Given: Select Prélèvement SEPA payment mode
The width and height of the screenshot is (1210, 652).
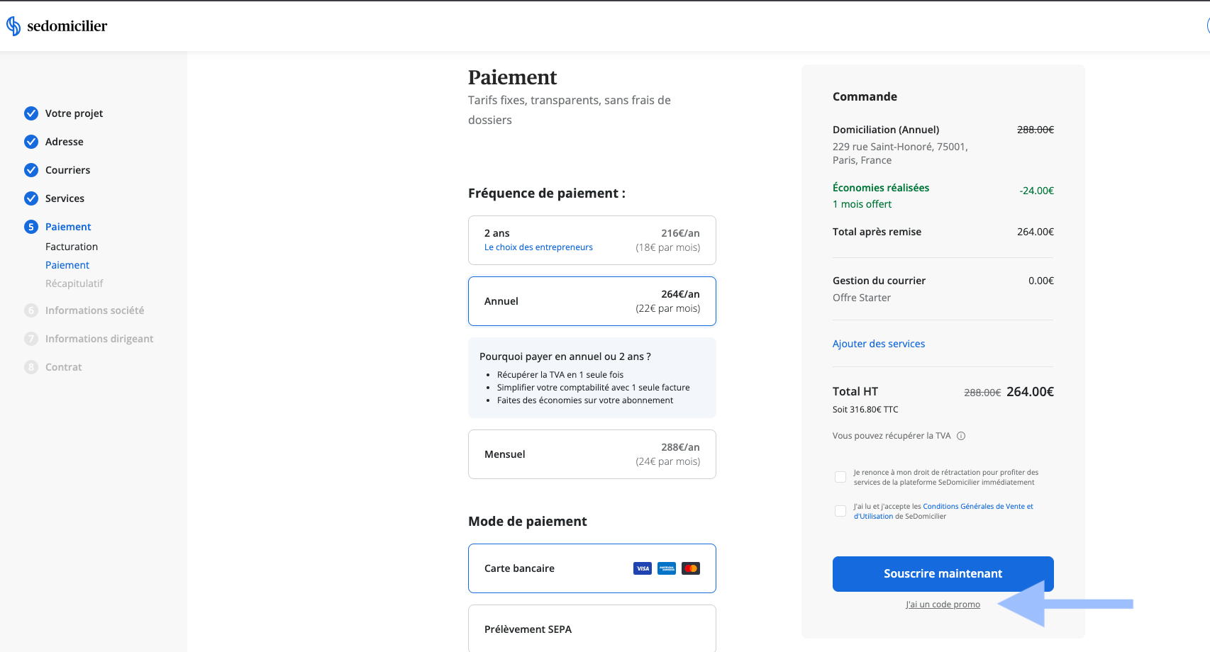Looking at the screenshot, I should coord(592,629).
